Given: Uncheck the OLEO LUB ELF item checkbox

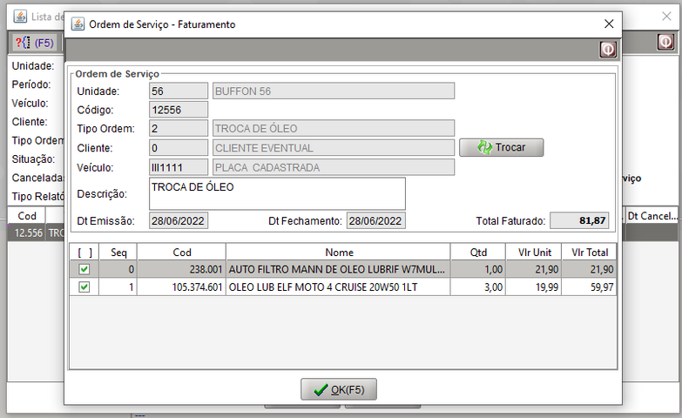Looking at the screenshot, I should 84,287.
